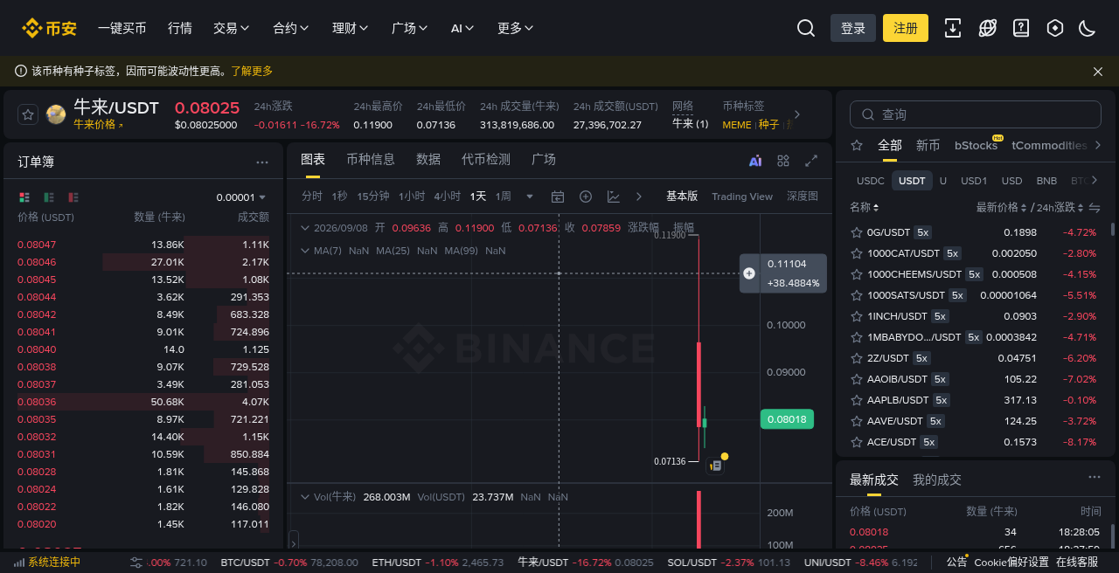Open the 合约 menu in top navigation
This screenshot has height=573, width=1119.
(x=291, y=28)
